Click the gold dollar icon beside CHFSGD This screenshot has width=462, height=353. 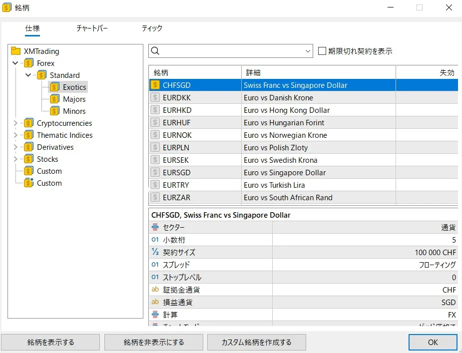click(155, 85)
